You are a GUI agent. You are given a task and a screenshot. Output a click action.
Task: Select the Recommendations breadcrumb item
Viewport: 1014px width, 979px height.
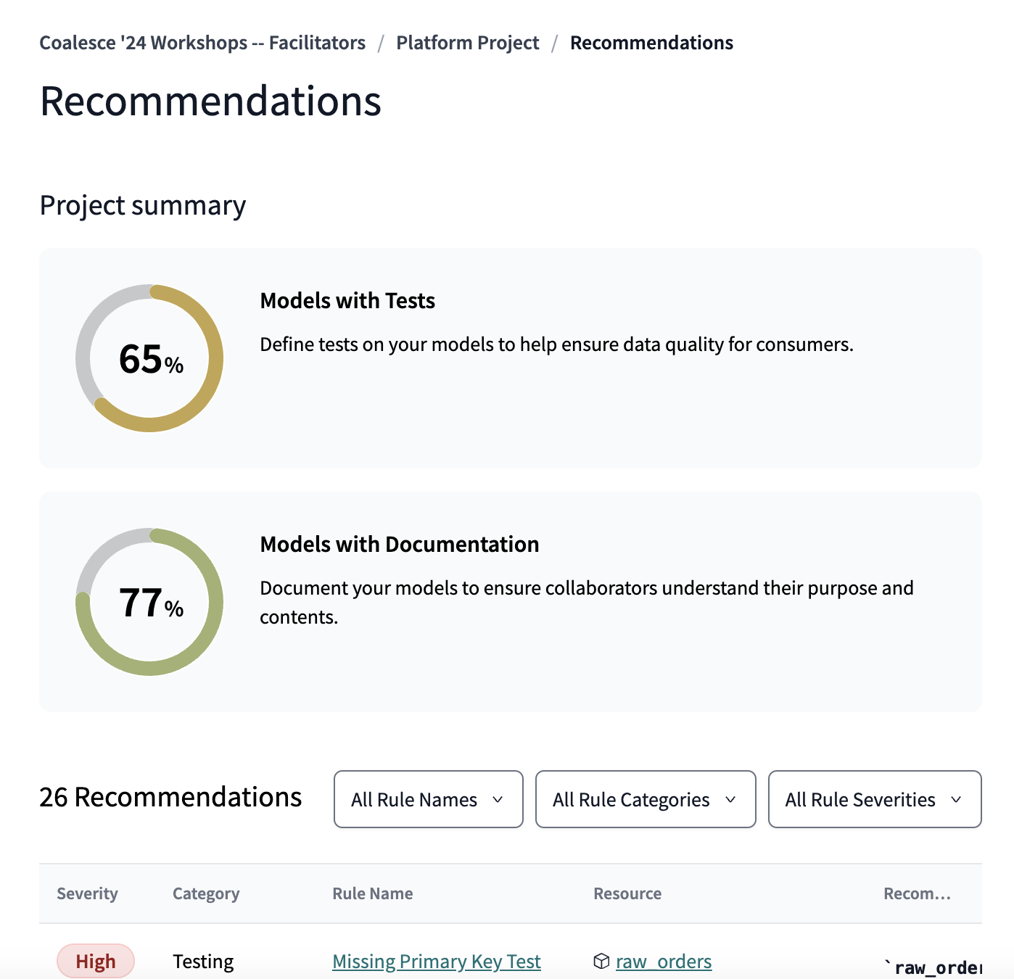click(651, 43)
